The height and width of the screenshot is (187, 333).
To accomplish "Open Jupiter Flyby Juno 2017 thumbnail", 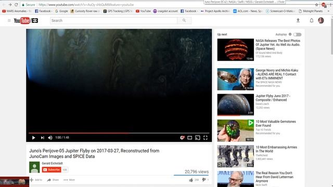I will (x=235, y=105).
